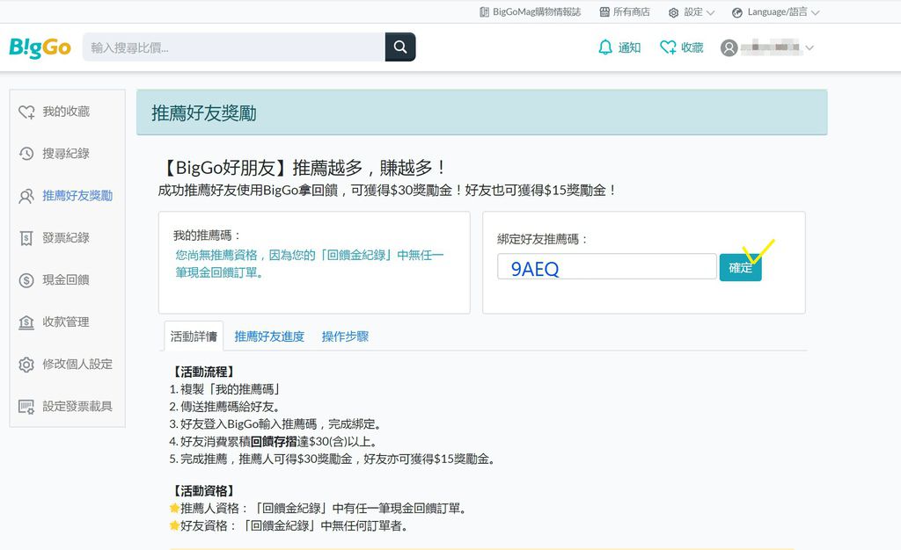Open 我的收藏 in sidebar menu
The height and width of the screenshot is (550, 901).
click(x=68, y=112)
